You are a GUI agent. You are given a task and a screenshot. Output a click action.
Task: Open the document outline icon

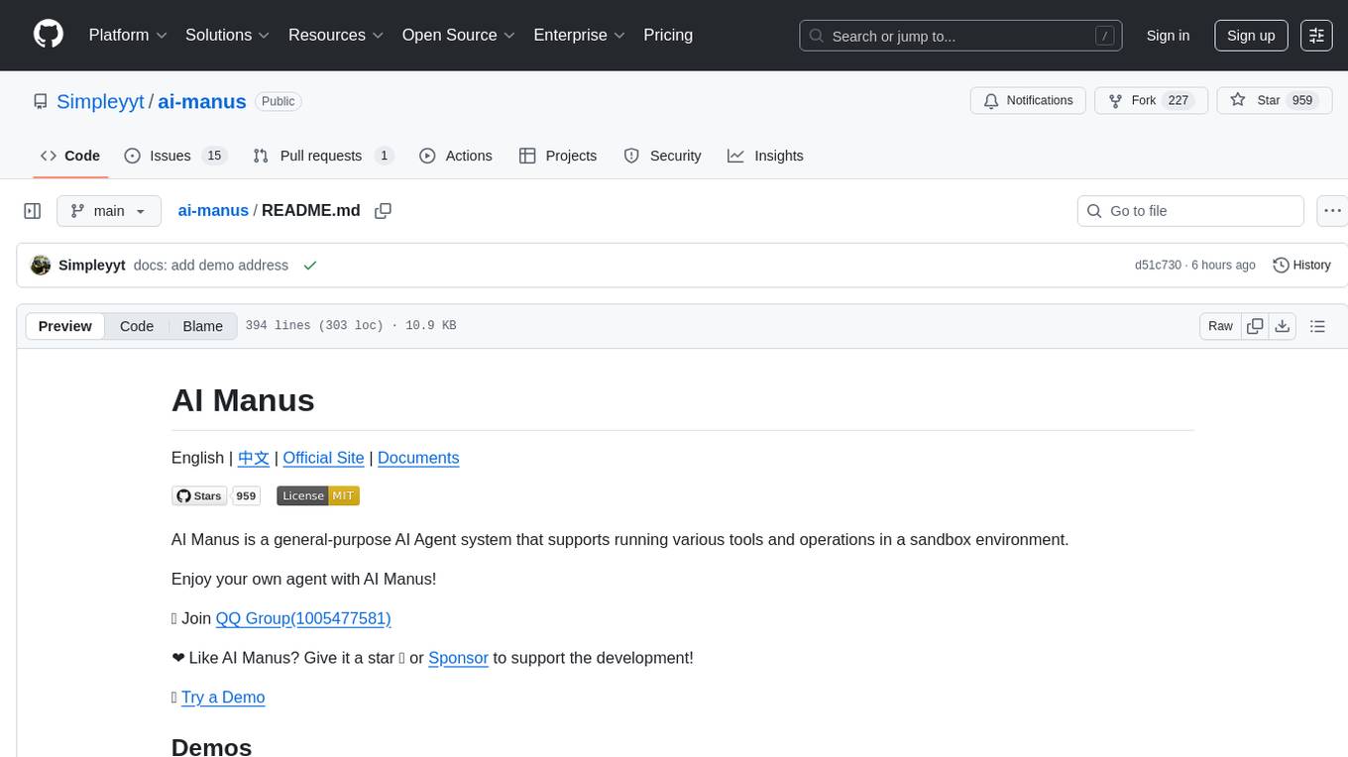[x=1317, y=326]
